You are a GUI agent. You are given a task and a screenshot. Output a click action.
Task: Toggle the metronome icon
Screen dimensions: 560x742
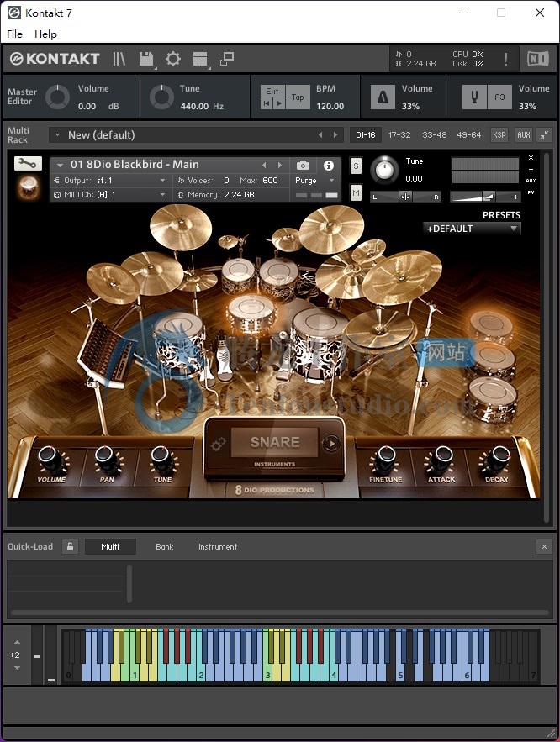383,97
